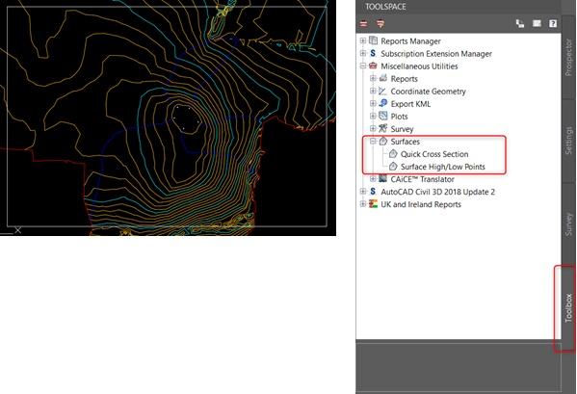Select AutoCAD Civil 3D 2018 Update 2 item
Screen dimensions: 577x394
click(x=437, y=192)
